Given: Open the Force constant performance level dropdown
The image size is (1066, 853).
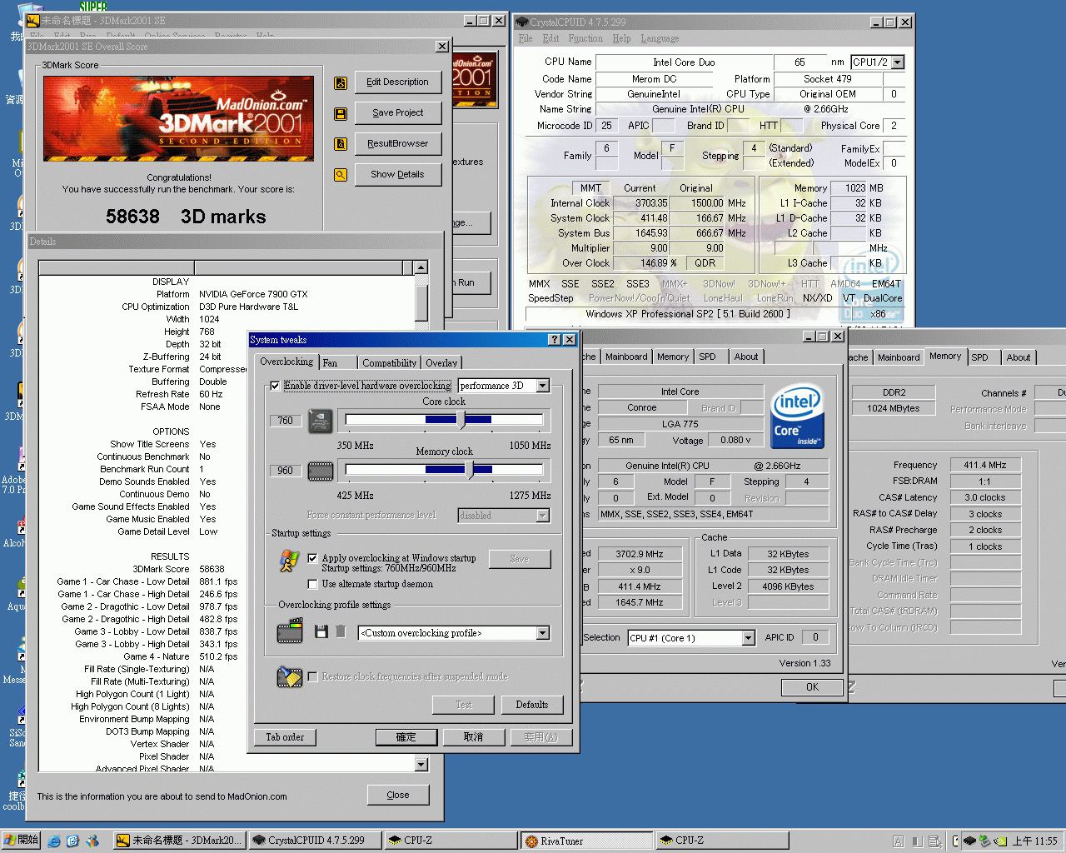Looking at the screenshot, I should pos(543,516).
